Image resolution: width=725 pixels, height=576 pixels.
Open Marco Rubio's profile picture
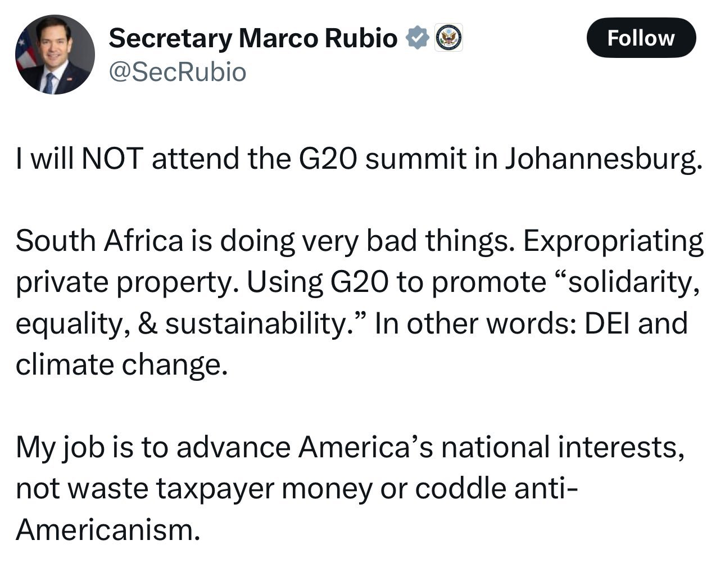click(x=55, y=54)
